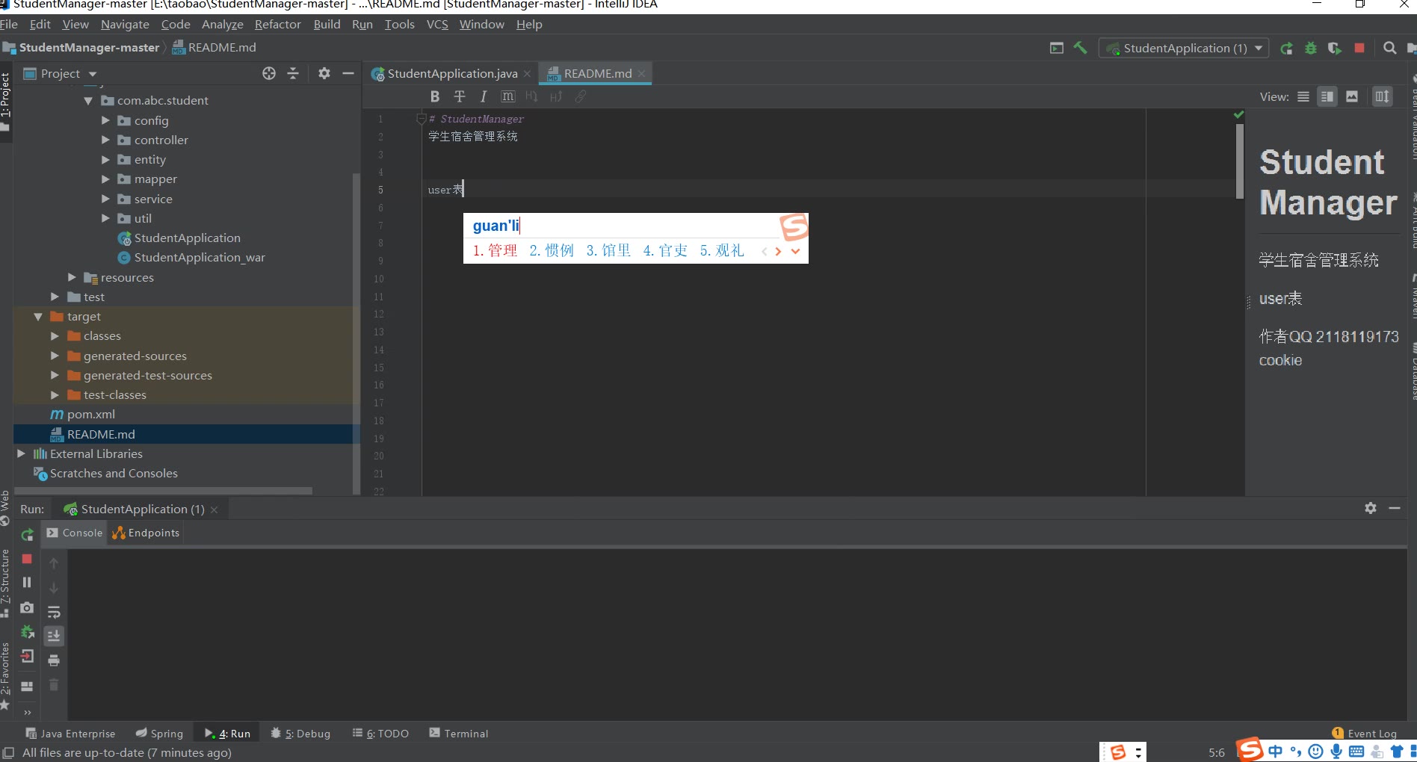This screenshot has width=1417, height=762.
Task: Open the Navigate menu
Action: click(x=125, y=25)
